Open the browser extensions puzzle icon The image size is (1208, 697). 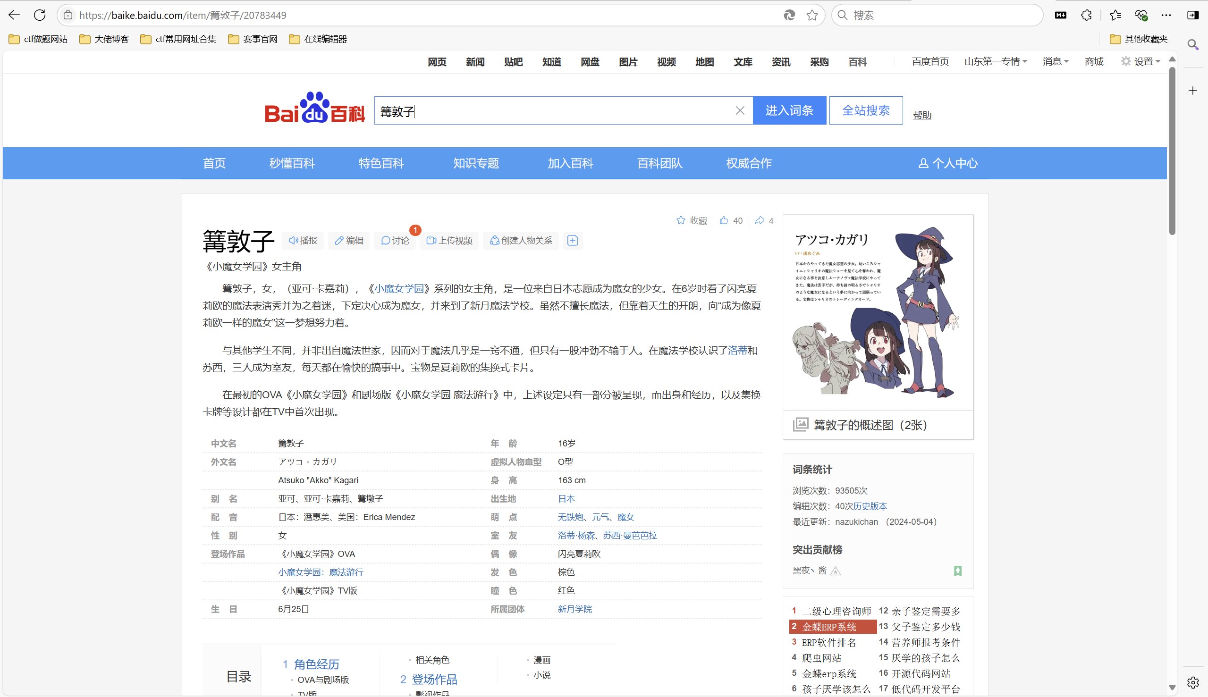pyautogui.click(x=1086, y=15)
